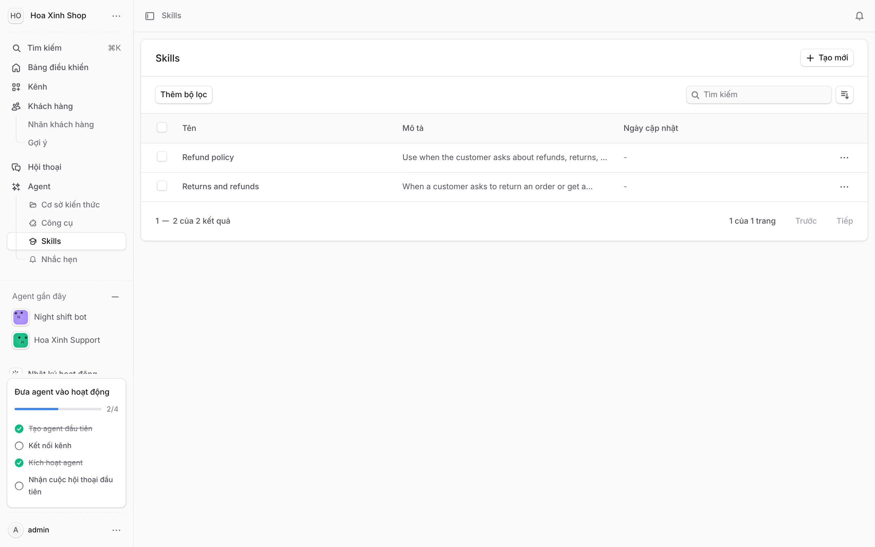This screenshot has height=547, width=875.
Task: Collapse the Agent gần đây section
Action: coord(115,297)
